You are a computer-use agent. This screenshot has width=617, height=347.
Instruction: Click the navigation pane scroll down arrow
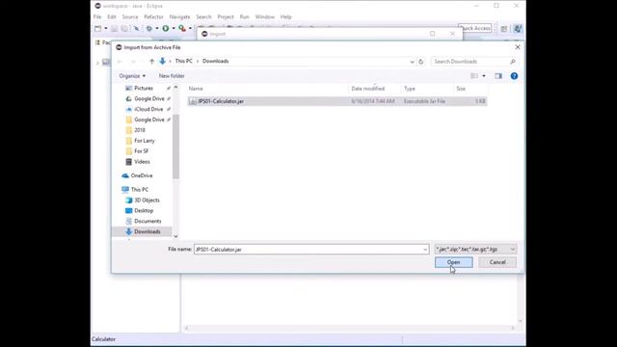point(175,236)
